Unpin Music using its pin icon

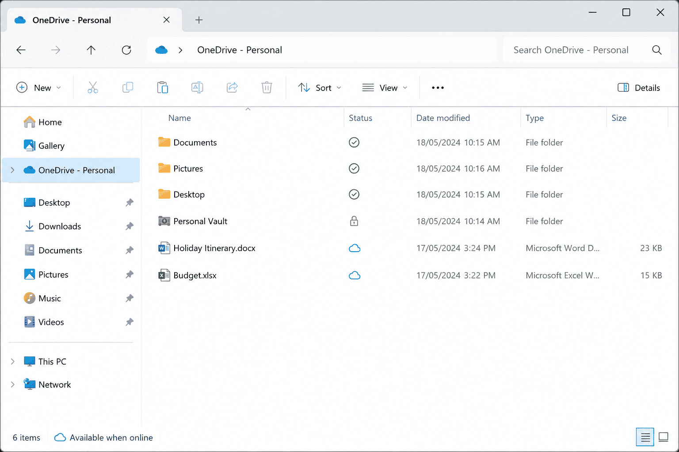coord(129,298)
